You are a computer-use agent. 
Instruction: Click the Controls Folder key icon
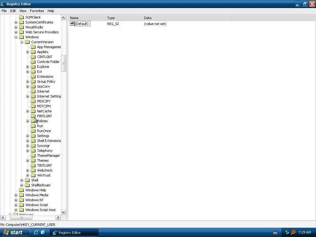pos(33,62)
